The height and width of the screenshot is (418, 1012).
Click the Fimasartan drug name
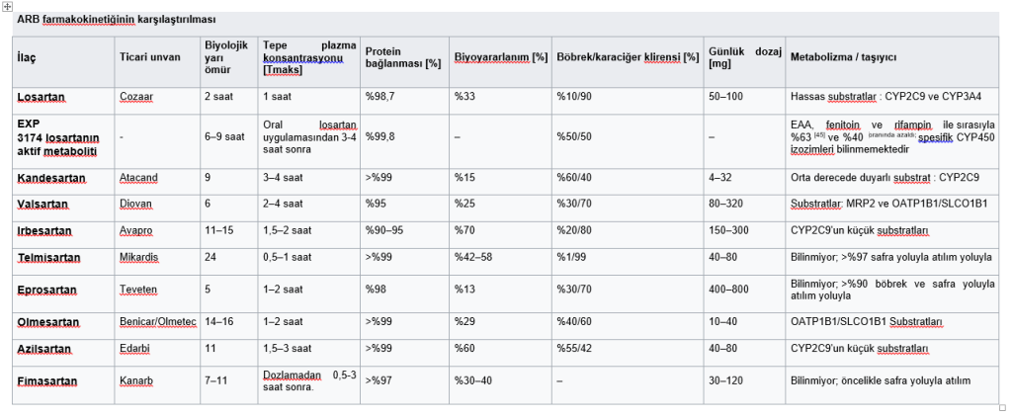(45, 380)
